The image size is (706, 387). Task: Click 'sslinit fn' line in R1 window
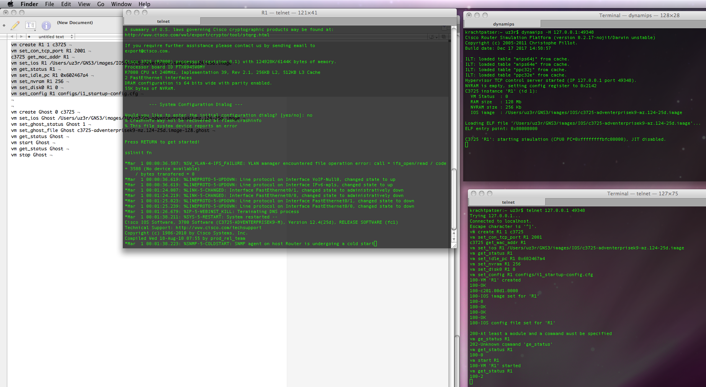(138, 153)
